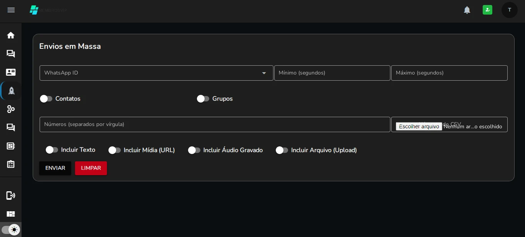Image resolution: width=525 pixels, height=237 pixels.
Task: Click the red LIMPAR button
Action: pos(91,168)
